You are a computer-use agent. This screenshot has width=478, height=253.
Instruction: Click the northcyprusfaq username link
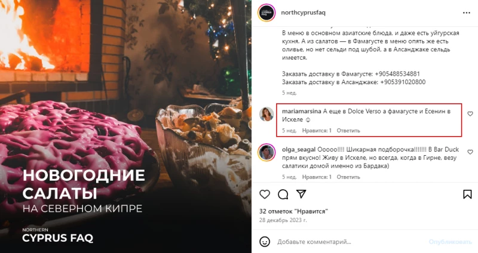point(303,13)
